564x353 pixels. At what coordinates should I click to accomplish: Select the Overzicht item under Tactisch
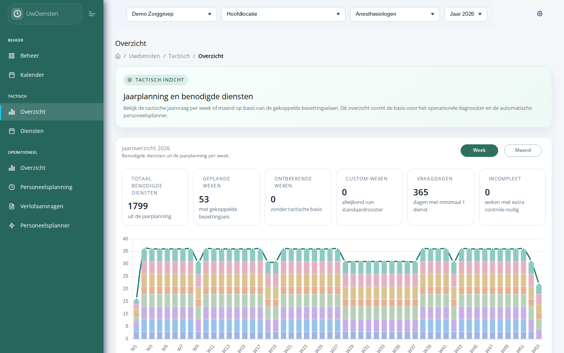(52, 112)
